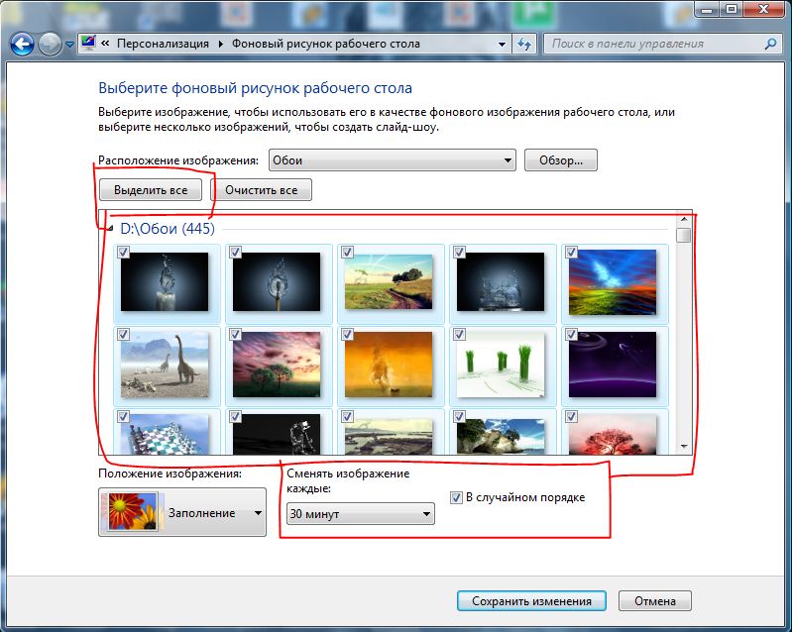Viewport: 792px width, 632px height.
Task: Click the wallpaper list scroll up arrow
Action: (684, 219)
